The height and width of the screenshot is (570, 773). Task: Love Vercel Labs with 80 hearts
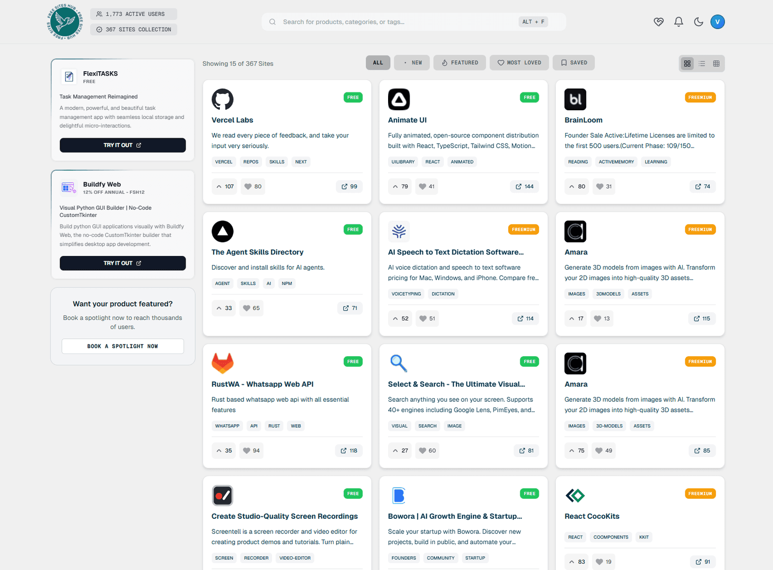coord(253,186)
